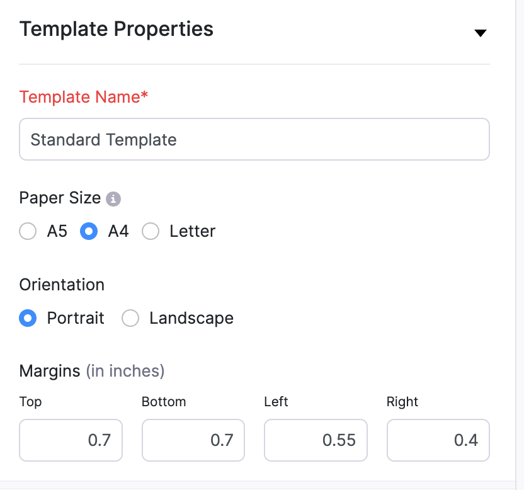Click the Top margin input box
The width and height of the screenshot is (524, 490).
[x=71, y=440]
